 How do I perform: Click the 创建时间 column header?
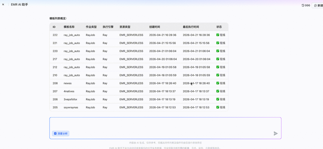pyautogui.click(x=155, y=27)
